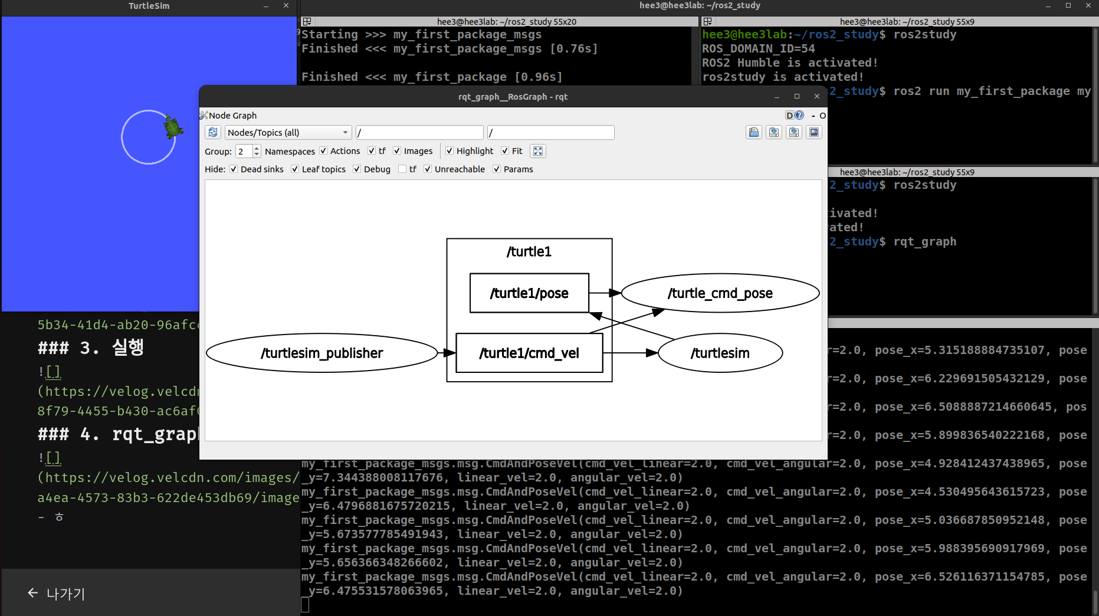Click the '### 4. rqt_grap' heading text

(x=117, y=434)
